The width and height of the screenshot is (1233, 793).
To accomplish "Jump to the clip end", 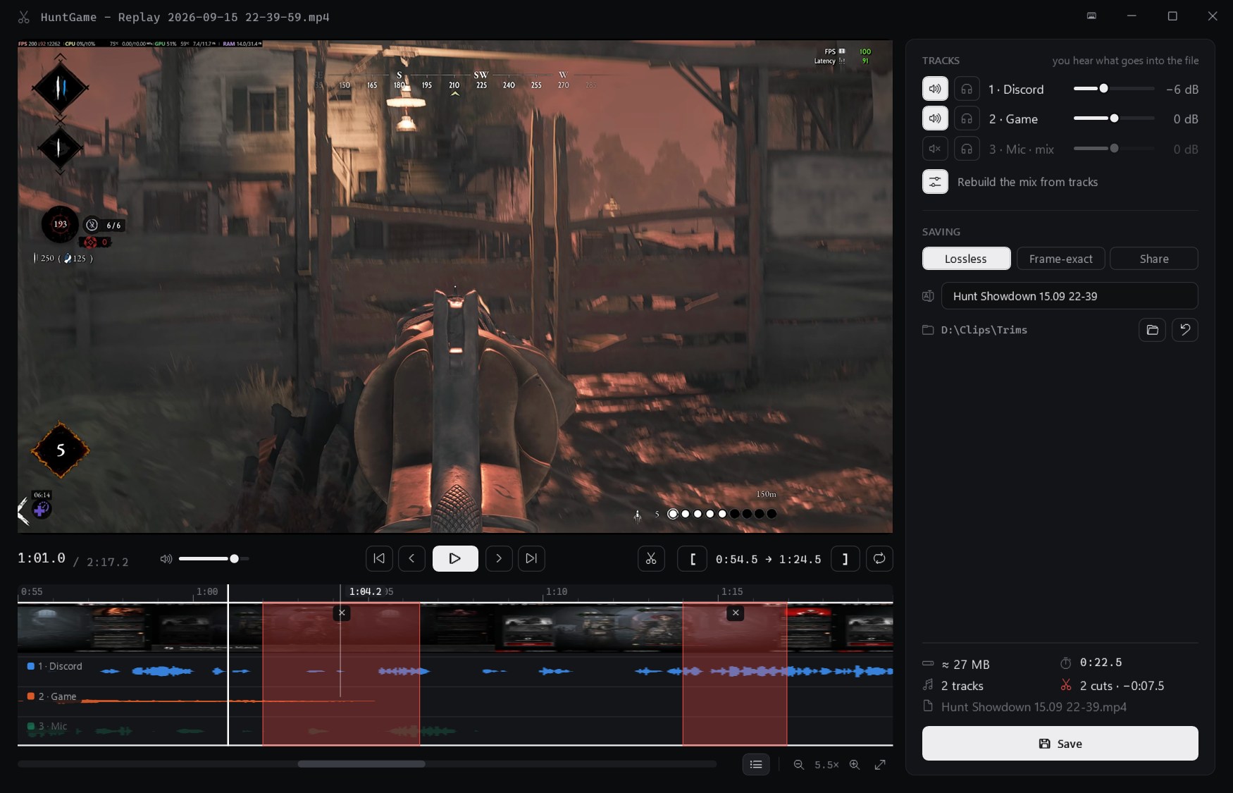I will 531,558.
